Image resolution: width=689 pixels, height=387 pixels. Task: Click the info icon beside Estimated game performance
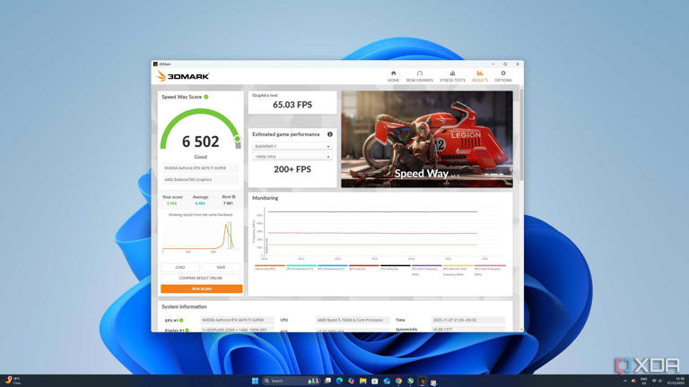point(329,134)
